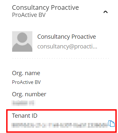
Task: Click the Tenant ID label
Action: tap(25, 115)
